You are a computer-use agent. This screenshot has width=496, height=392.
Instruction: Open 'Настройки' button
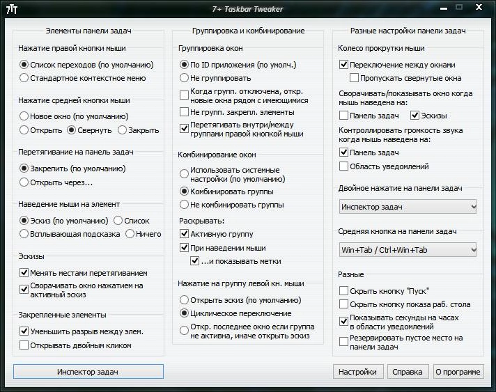(x=358, y=371)
